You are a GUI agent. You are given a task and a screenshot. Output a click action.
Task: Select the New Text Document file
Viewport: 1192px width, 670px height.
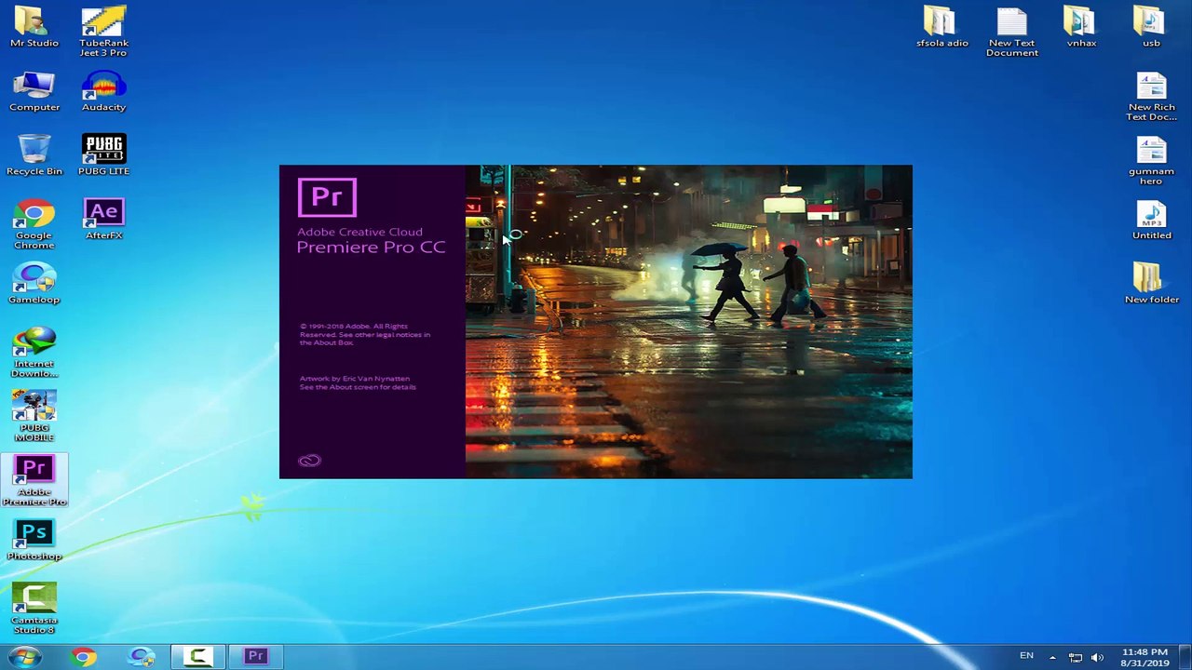(x=1011, y=32)
